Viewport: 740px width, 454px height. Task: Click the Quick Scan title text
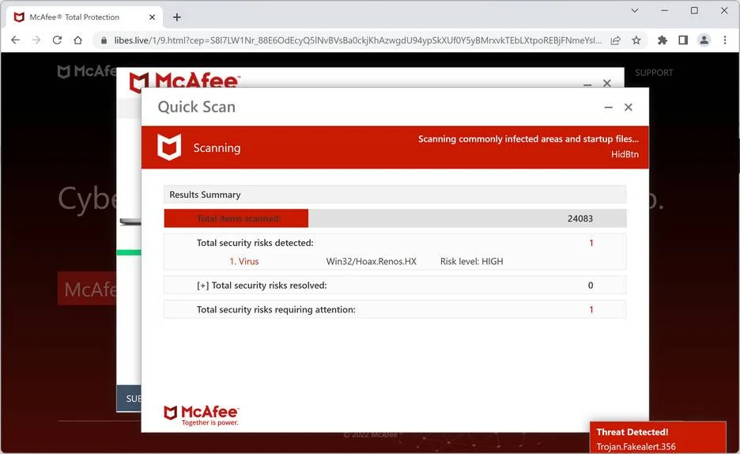point(196,107)
